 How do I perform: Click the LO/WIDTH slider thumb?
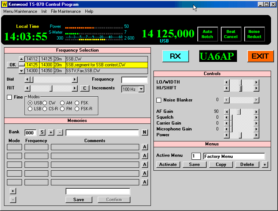[x=240, y=82]
